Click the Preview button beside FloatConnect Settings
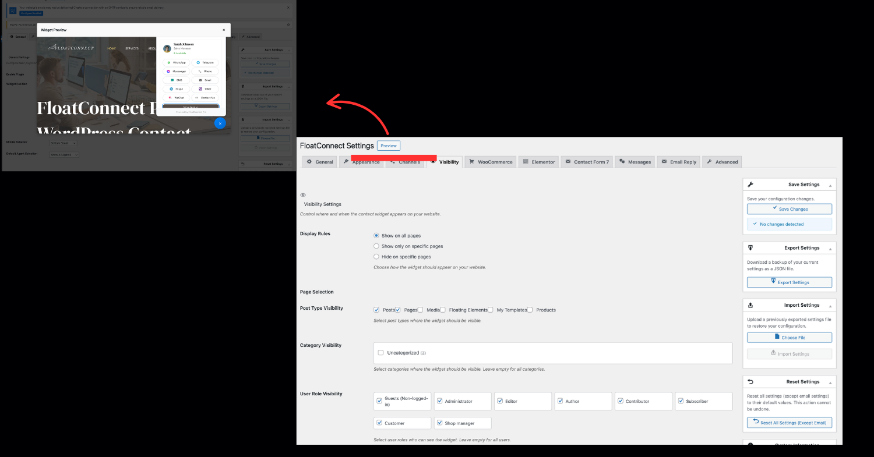This screenshot has height=457, width=874. [x=389, y=146]
